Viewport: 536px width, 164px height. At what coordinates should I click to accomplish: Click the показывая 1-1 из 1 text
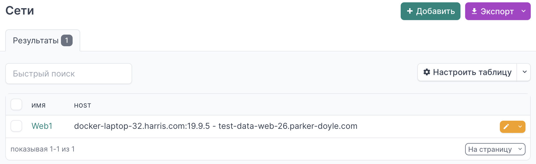(x=43, y=149)
